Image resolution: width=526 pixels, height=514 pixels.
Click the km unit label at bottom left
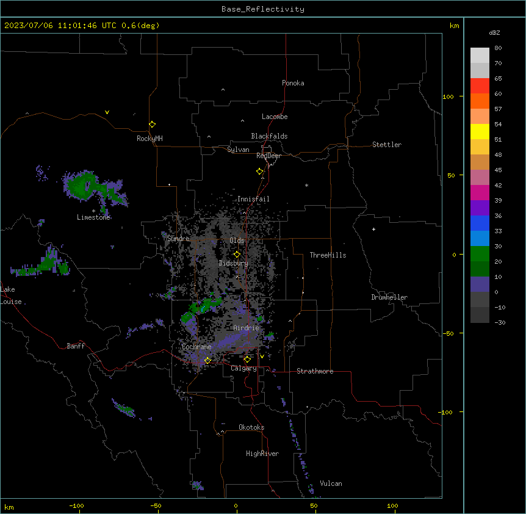9,507
